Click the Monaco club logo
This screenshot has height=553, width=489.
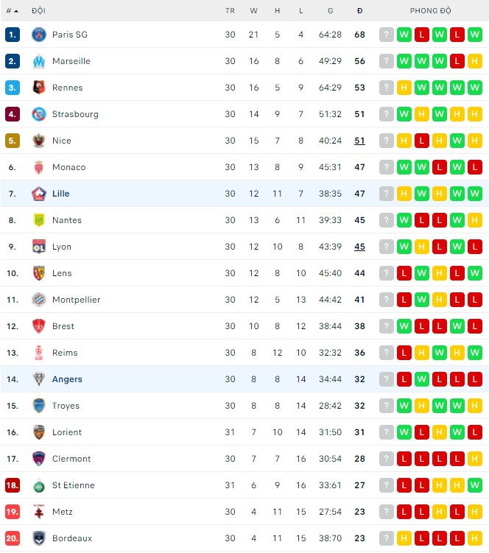39,167
